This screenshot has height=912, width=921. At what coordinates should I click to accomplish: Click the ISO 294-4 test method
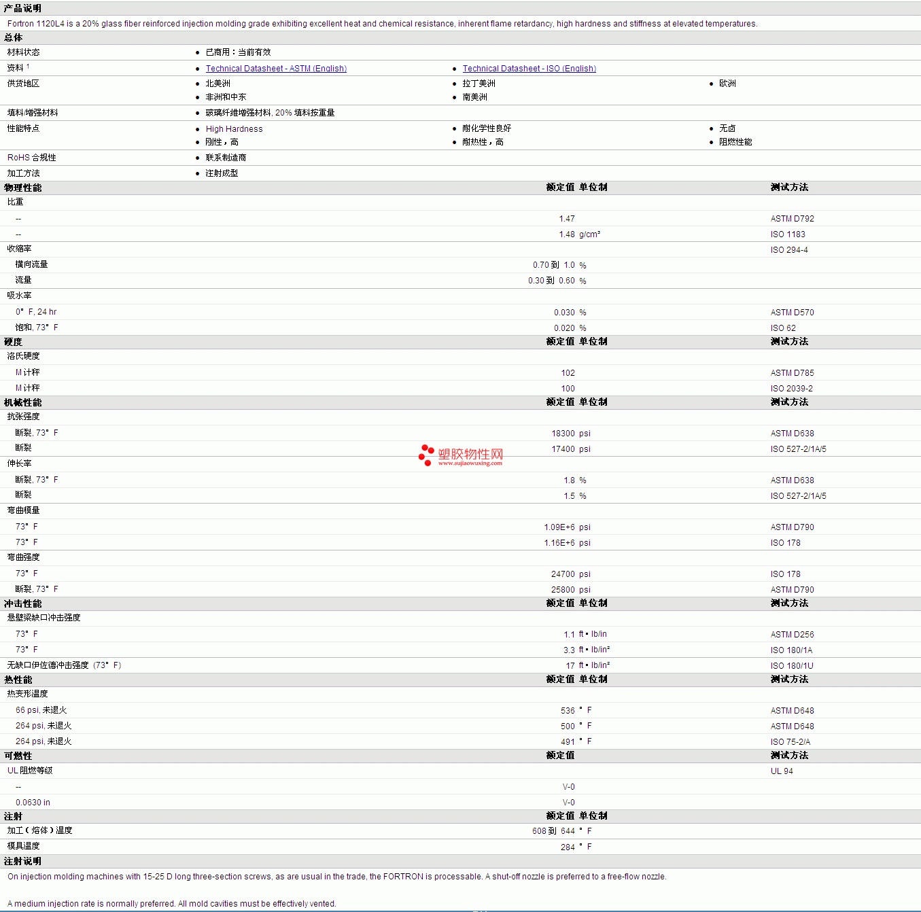click(789, 250)
